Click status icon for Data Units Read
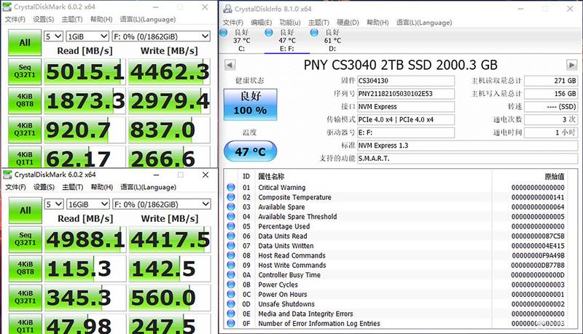Screen dimensions: 583x334 (231, 236)
